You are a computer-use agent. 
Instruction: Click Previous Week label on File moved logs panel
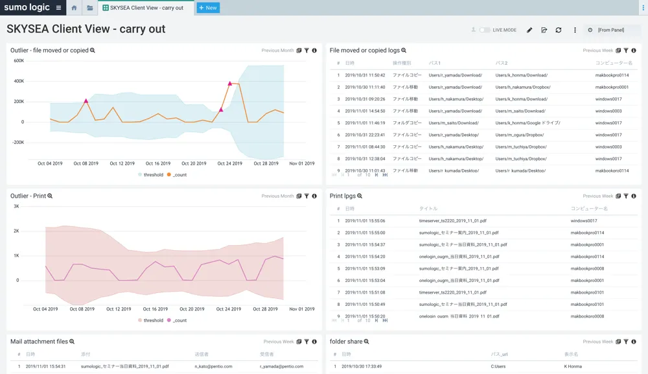click(598, 51)
